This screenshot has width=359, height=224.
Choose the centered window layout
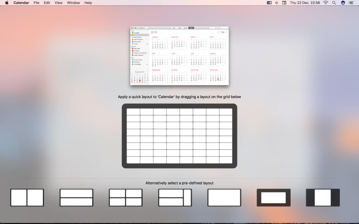pyautogui.click(x=273, y=198)
